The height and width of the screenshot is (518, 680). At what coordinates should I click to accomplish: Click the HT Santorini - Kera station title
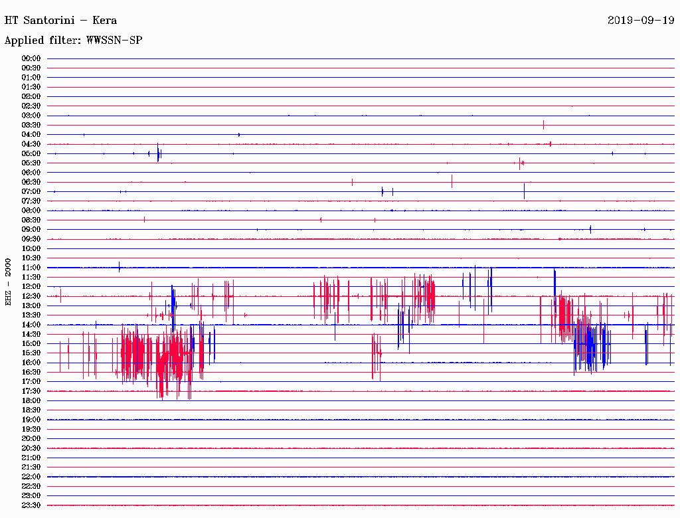click(x=60, y=20)
